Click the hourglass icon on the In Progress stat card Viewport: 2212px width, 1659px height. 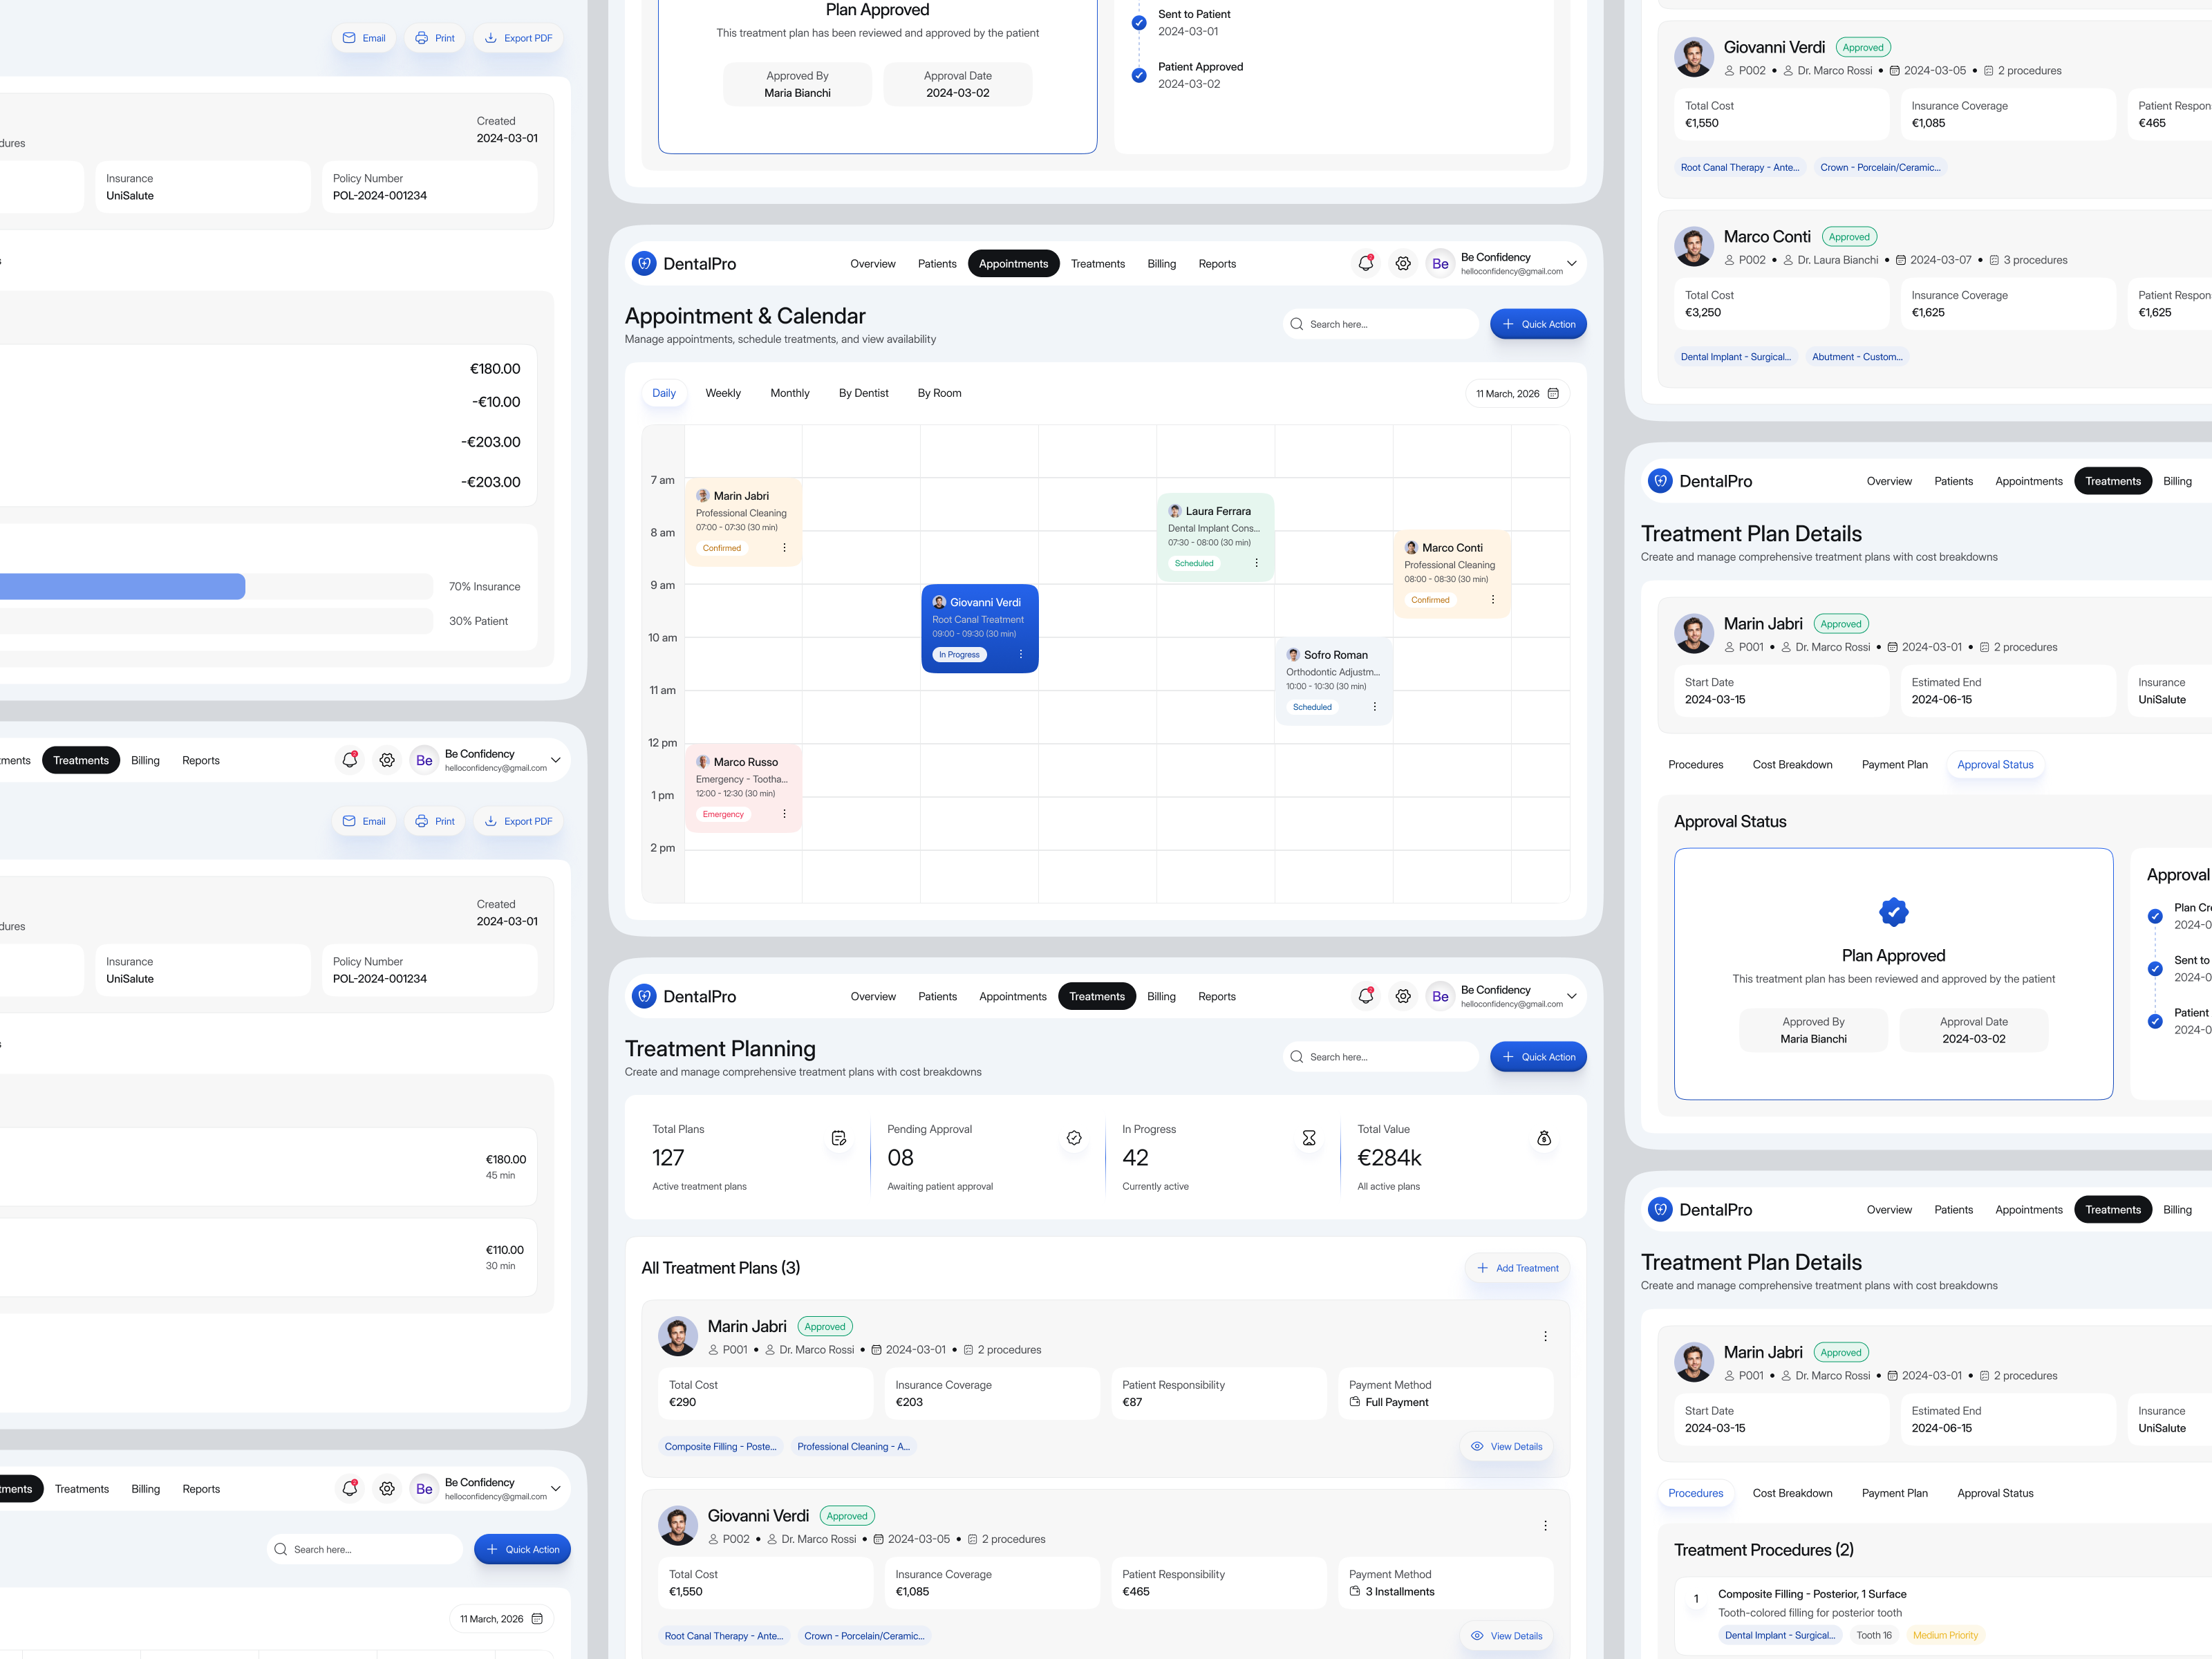tap(1309, 1137)
